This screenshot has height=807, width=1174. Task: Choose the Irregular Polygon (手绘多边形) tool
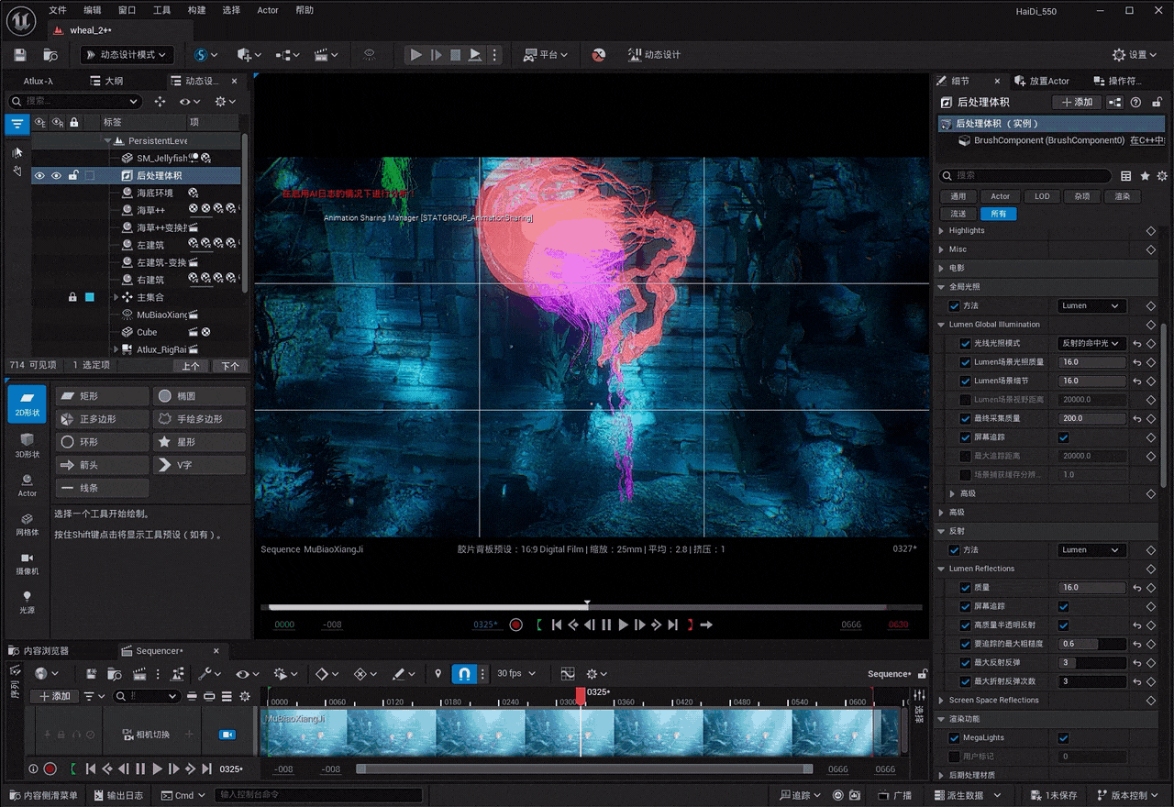coord(200,419)
